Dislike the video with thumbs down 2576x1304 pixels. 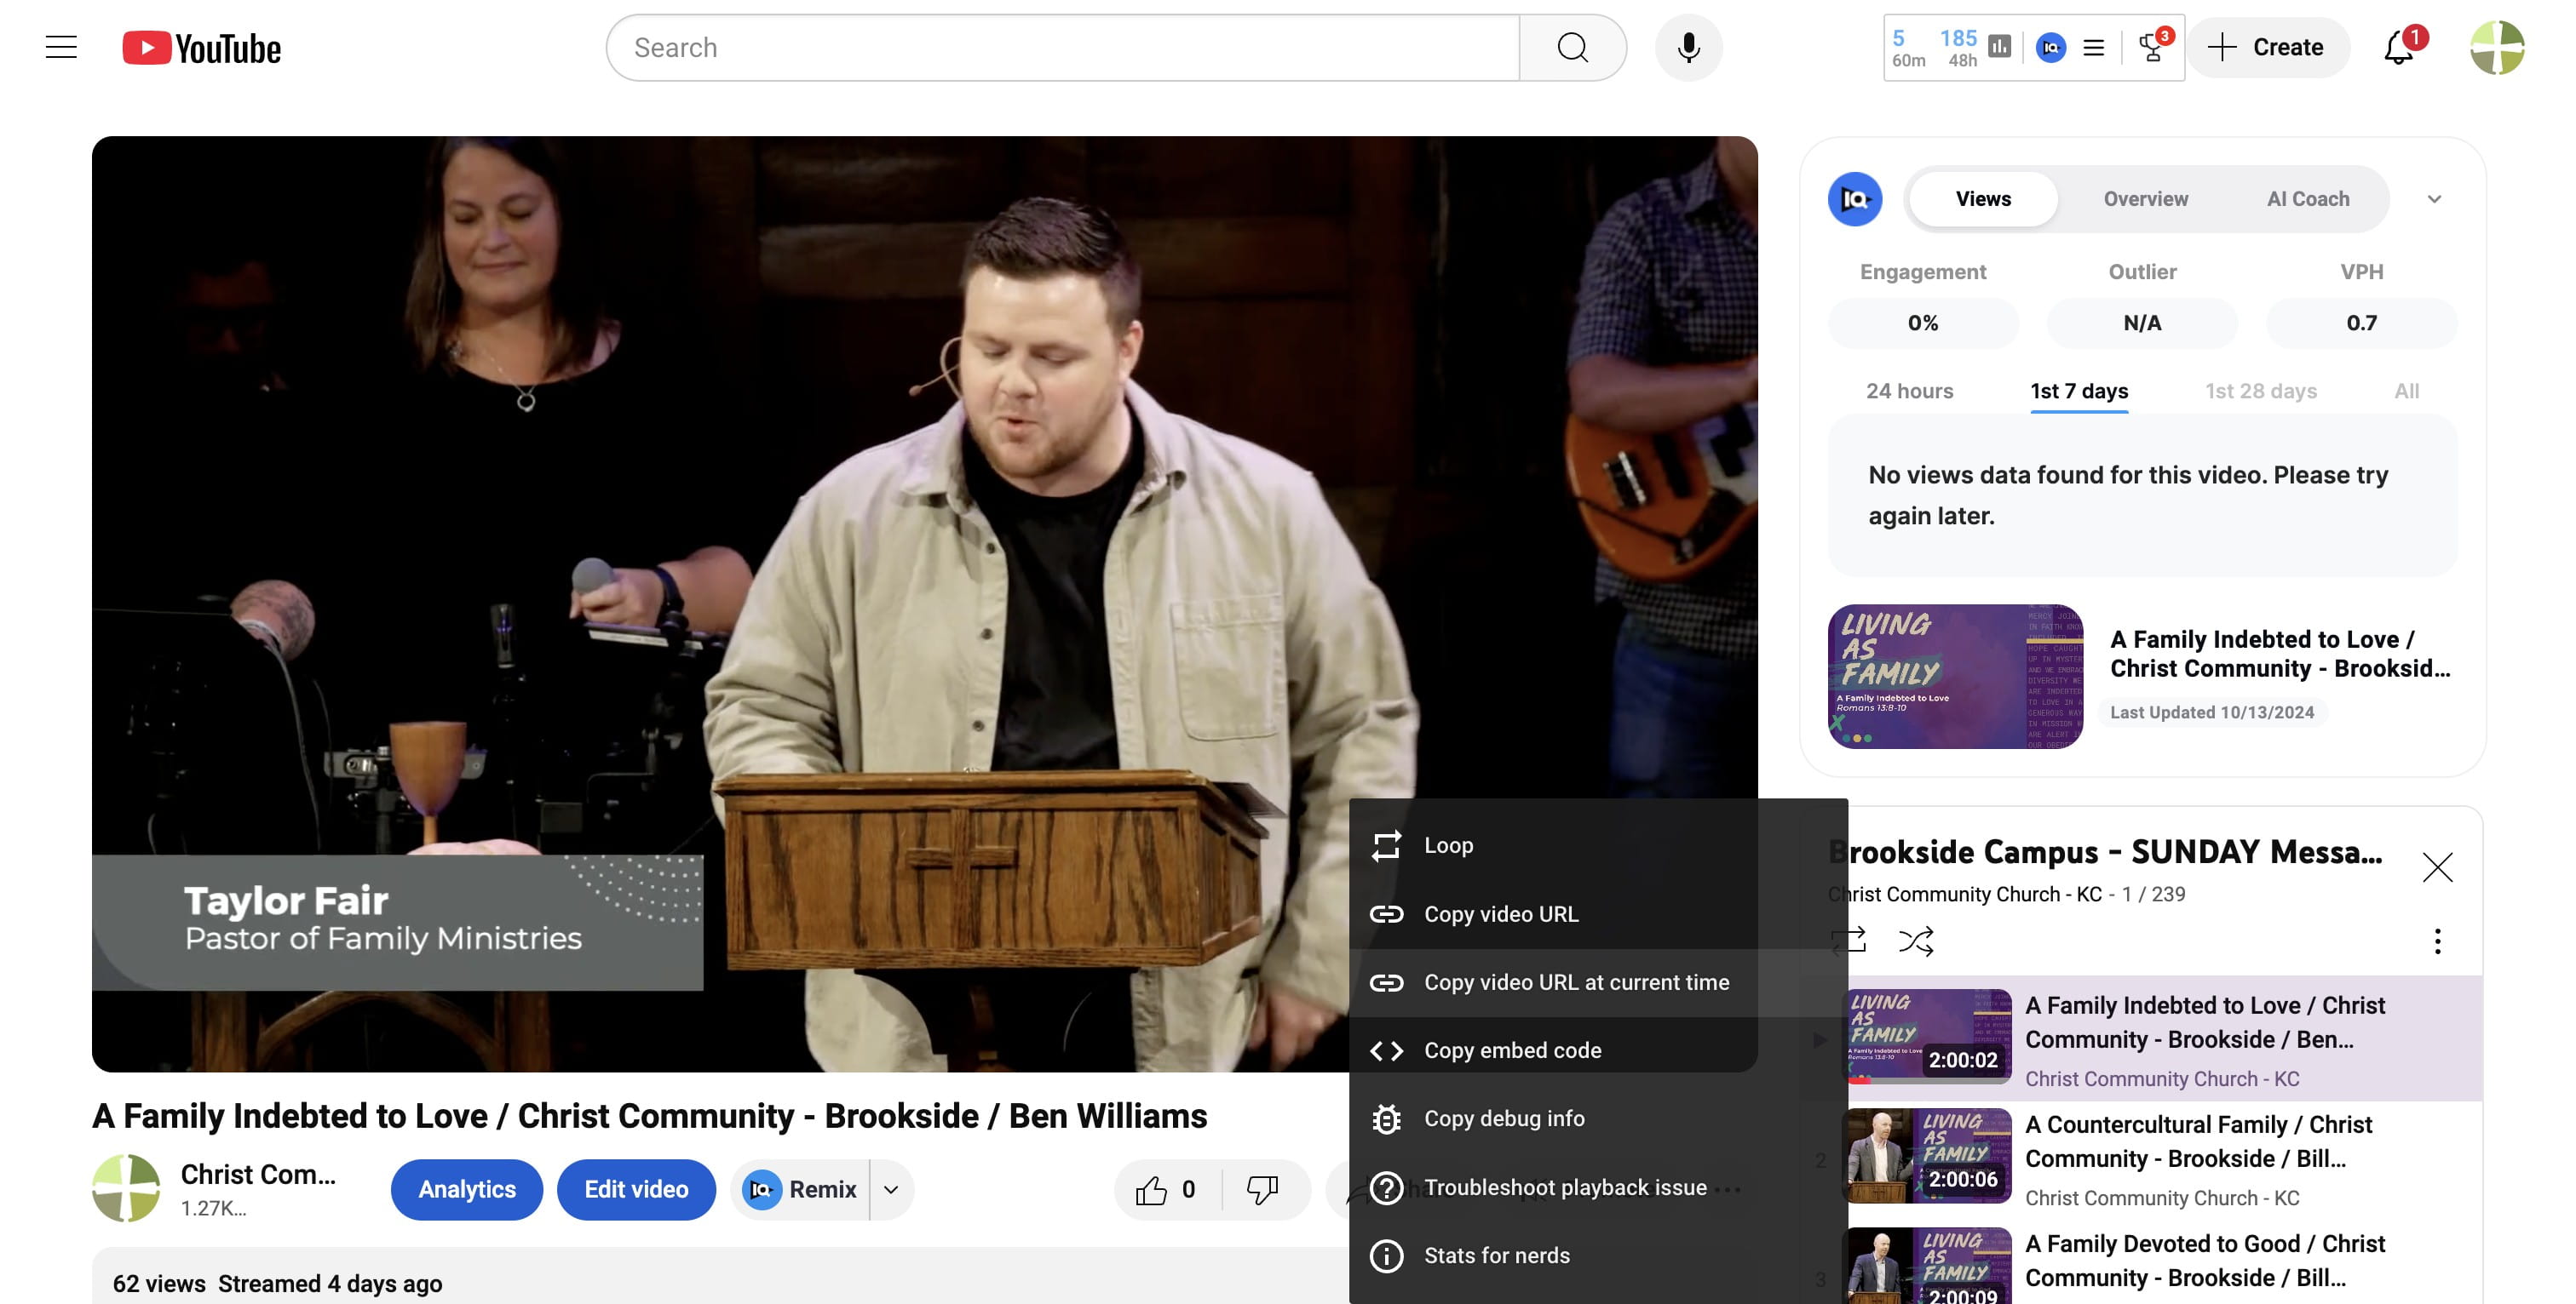tap(1263, 1189)
